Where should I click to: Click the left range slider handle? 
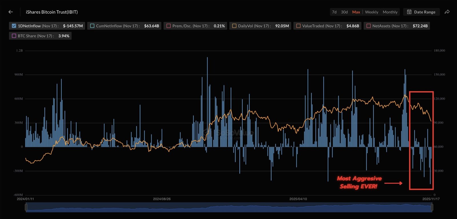tap(26, 207)
